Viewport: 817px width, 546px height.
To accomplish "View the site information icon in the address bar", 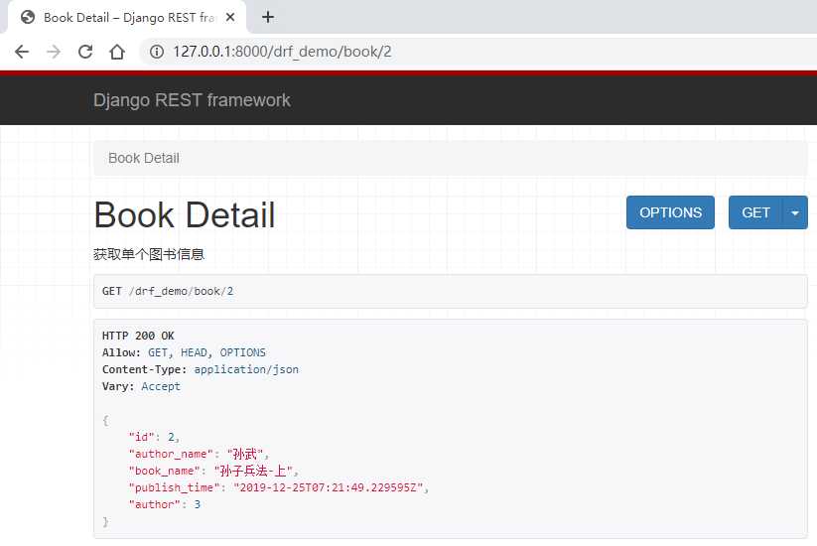I will point(157,52).
